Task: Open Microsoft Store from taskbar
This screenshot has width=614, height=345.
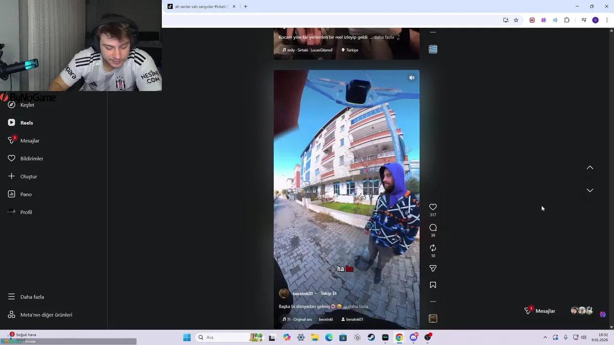Action: click(x=343, y=337)
